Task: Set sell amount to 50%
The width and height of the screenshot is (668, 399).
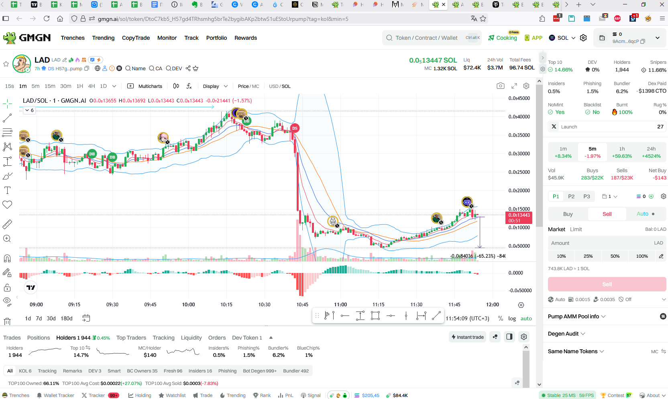Action: tap(615, 256)
